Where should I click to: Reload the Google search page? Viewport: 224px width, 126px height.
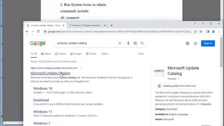(x=38, y=31)
